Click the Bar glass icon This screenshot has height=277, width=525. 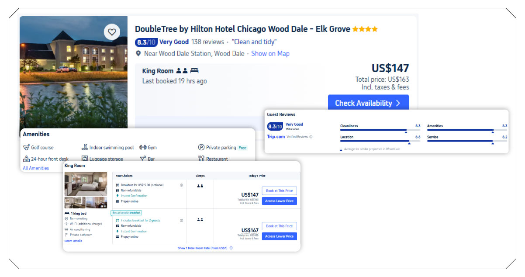pyautogui.click(x=142, y=159)
